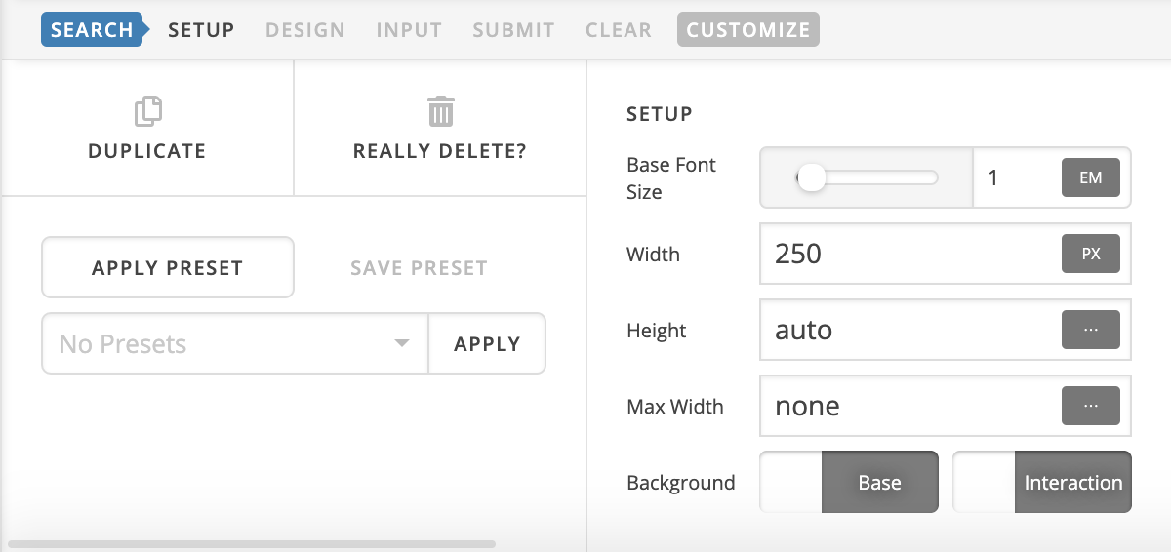The width and height of the screenshot is (1171, 552).
Task: Pick the Base background color swatch
Action: click(x=791, y=482)
